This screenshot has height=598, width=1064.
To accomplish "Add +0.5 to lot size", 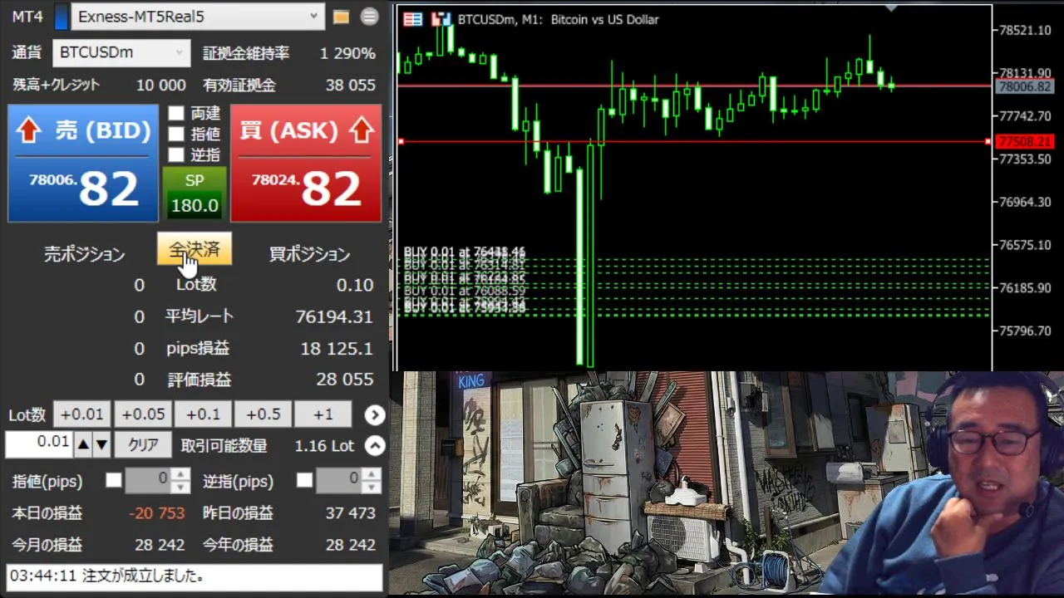I will [263, 414].
